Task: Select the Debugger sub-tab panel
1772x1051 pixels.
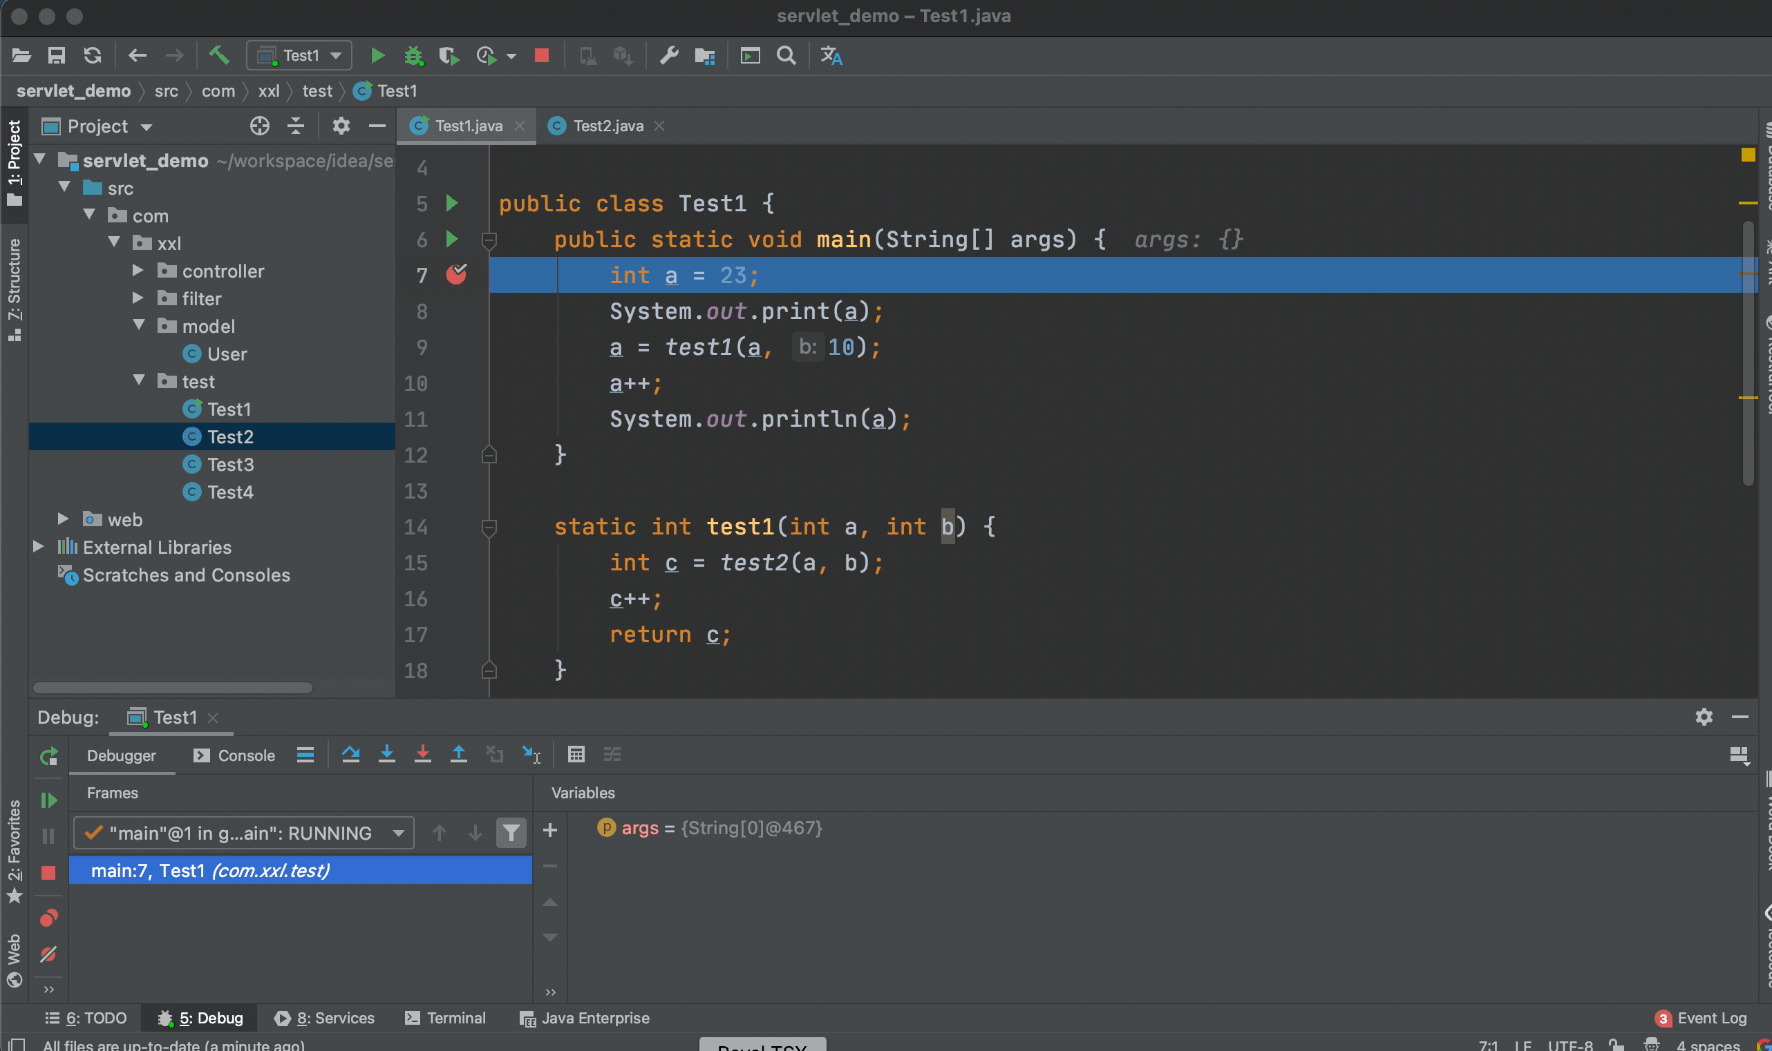Action: point(122,753)
